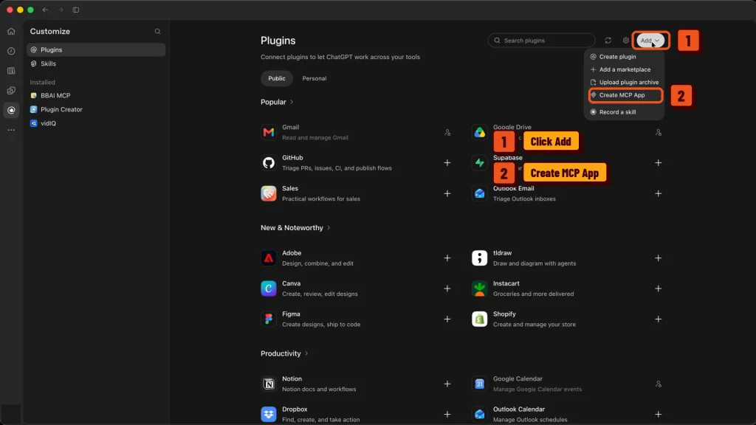Open installed Plugin Creator
Viewport: 756px width, 425px height.
[x=96, y=109]
